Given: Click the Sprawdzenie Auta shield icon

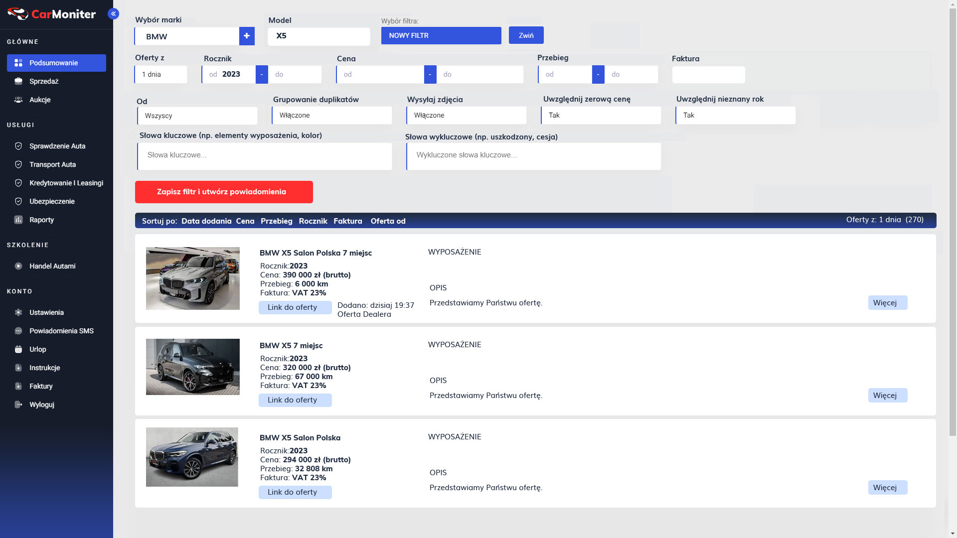Looking at the screenshot, I should click(x=18, y=146).
